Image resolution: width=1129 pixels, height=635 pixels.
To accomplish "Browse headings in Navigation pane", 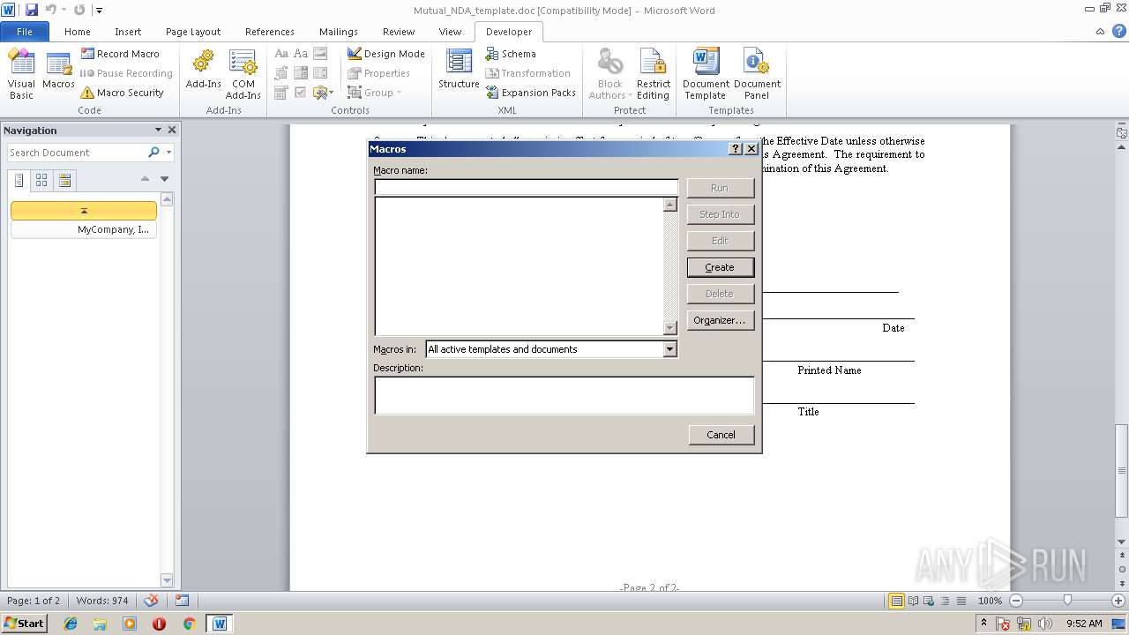I will tap(19, 180).
